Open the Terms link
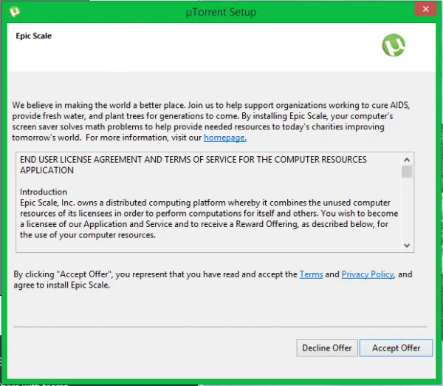Screen dimensions: 443x386 tap(311, 274)
